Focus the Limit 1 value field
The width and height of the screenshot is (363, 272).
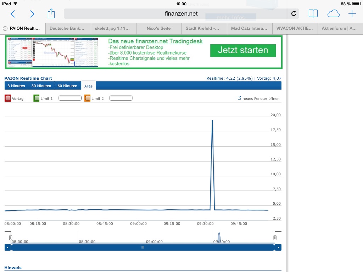pos(70,98)
